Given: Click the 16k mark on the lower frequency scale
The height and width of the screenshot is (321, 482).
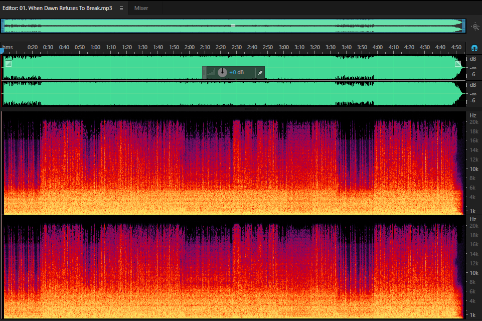Looking at the screenshot, I should (473, 244).
